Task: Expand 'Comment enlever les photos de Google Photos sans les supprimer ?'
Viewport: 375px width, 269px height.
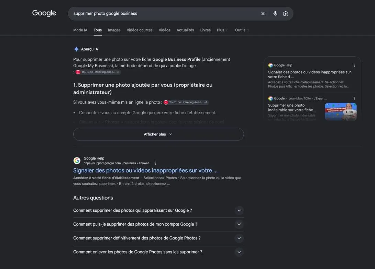Action: tap(158, 252)
